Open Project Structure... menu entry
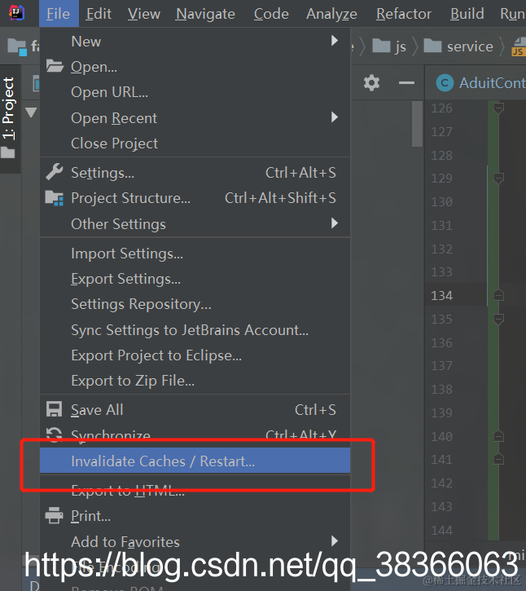Viewport: 526px width, 591px height. coord(195,198)
